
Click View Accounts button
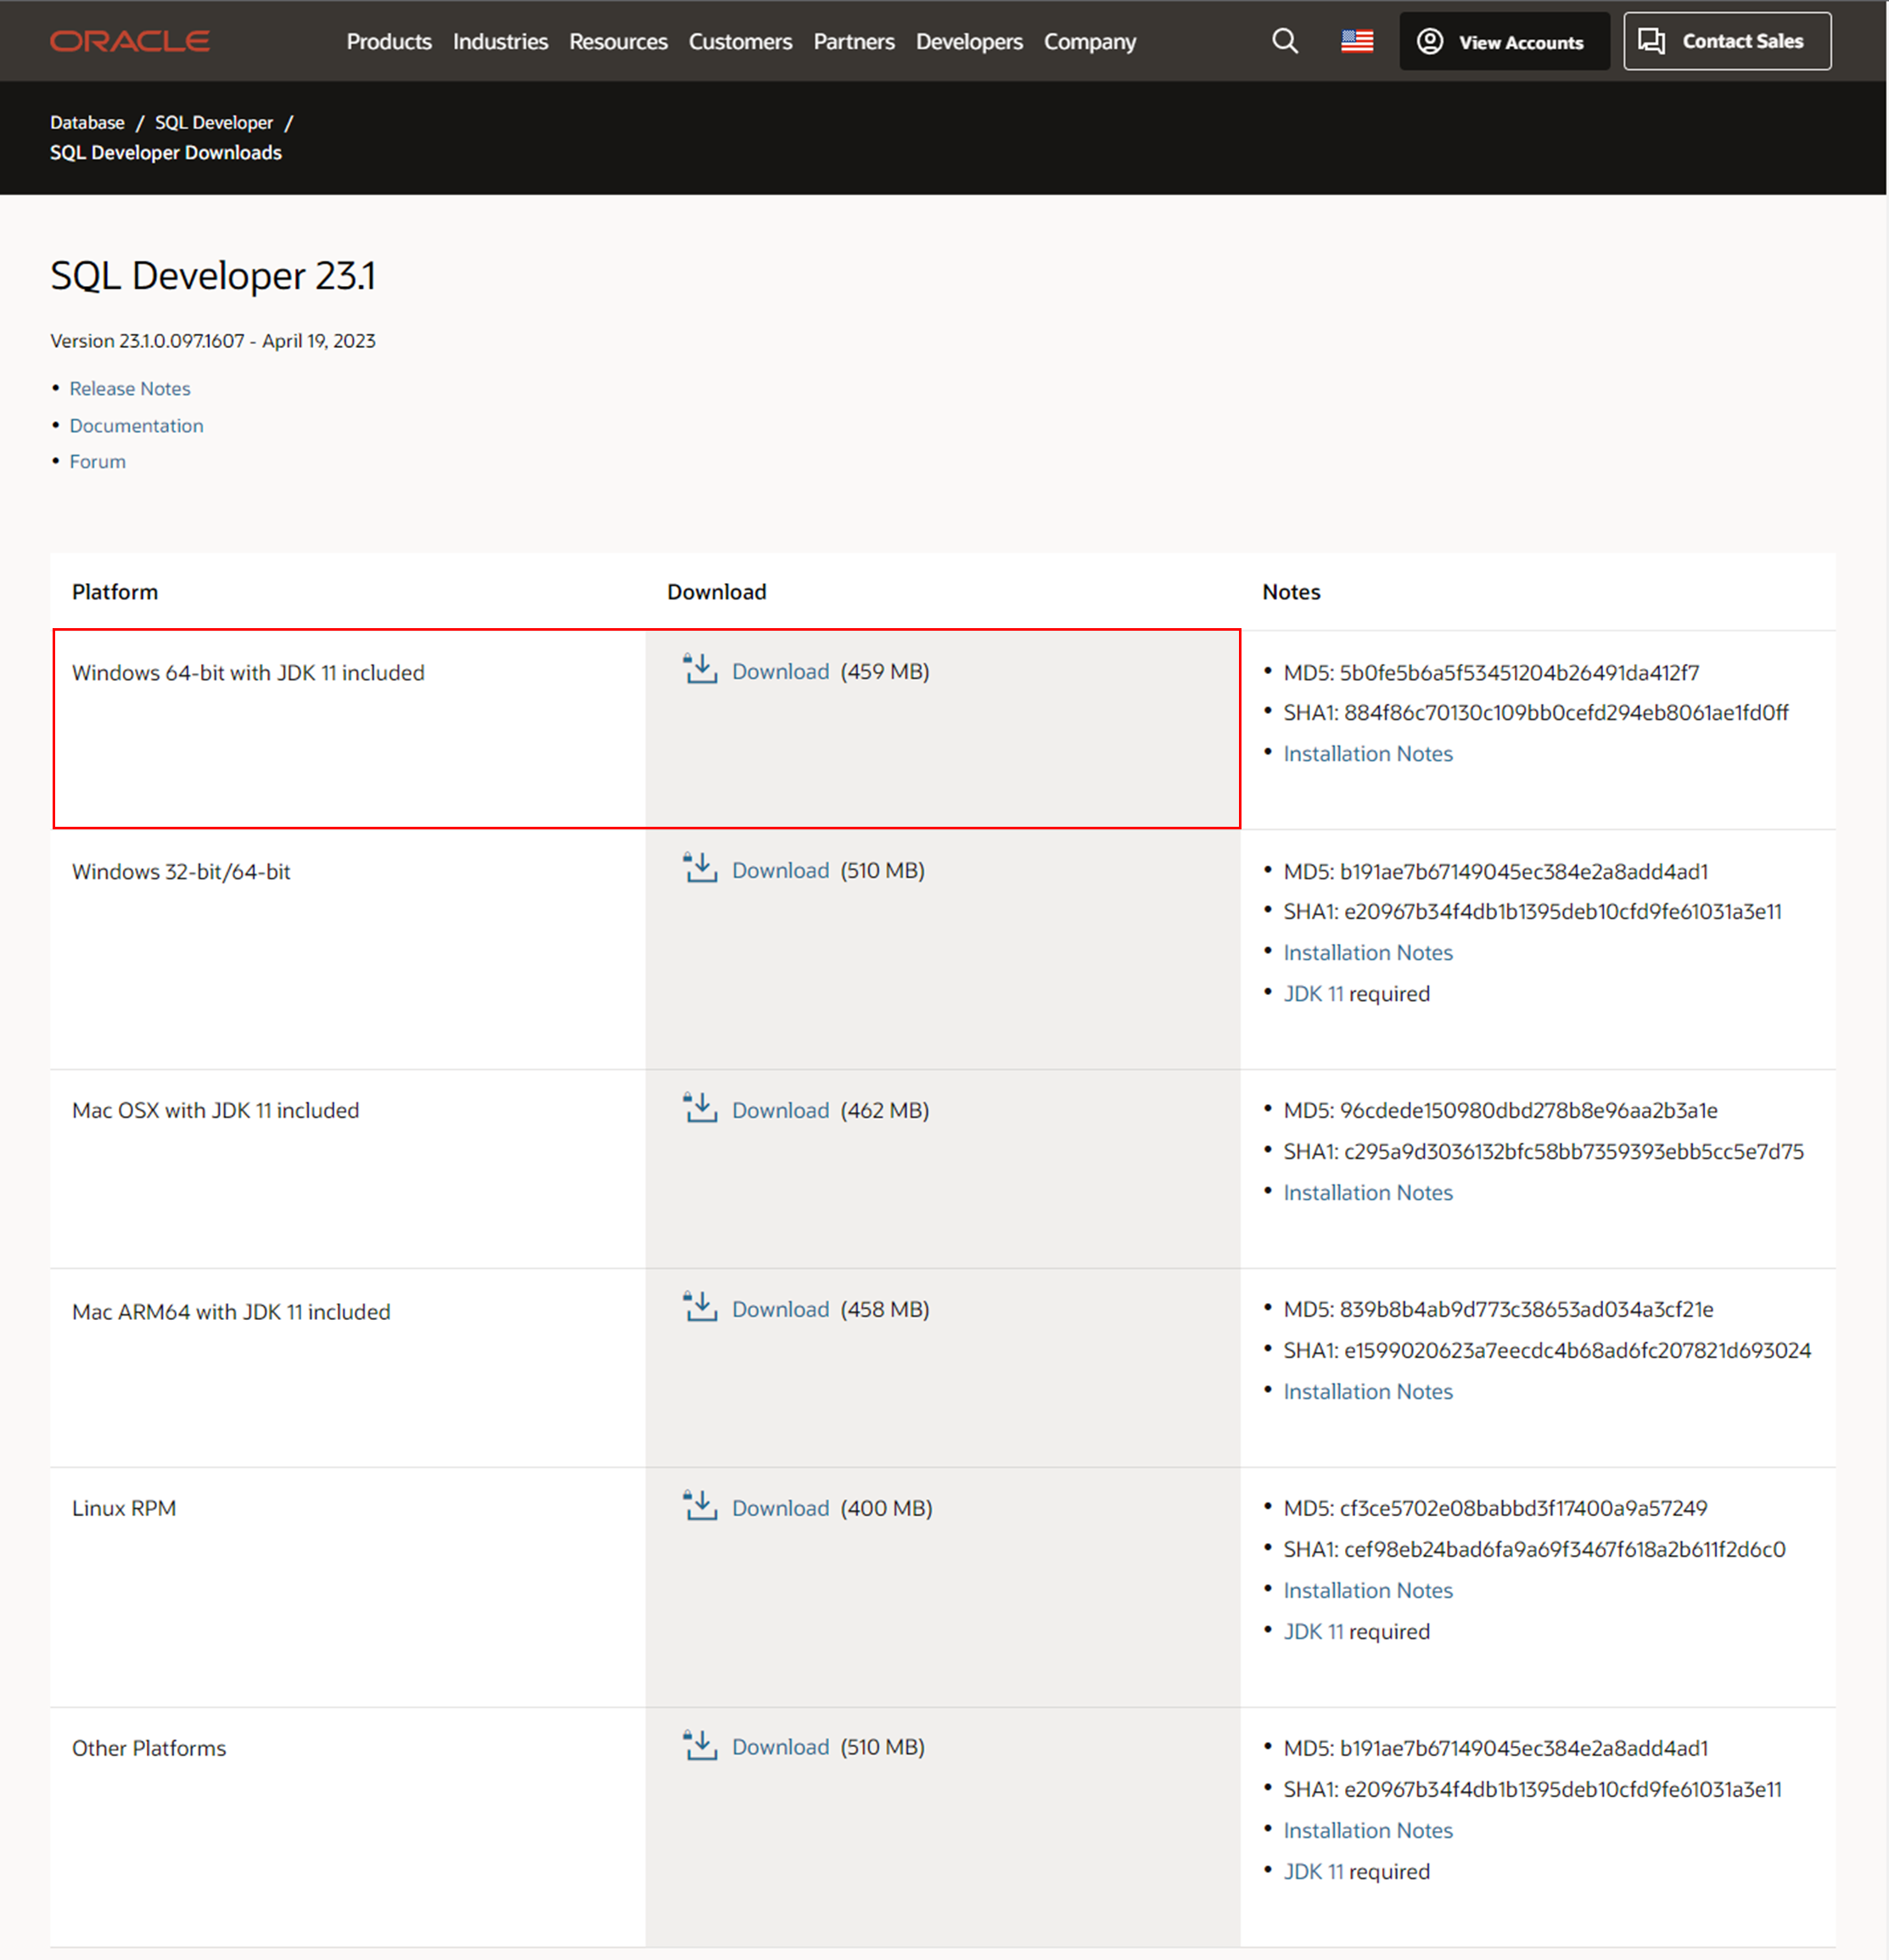pyautogui.click(x=1503, y=42)
